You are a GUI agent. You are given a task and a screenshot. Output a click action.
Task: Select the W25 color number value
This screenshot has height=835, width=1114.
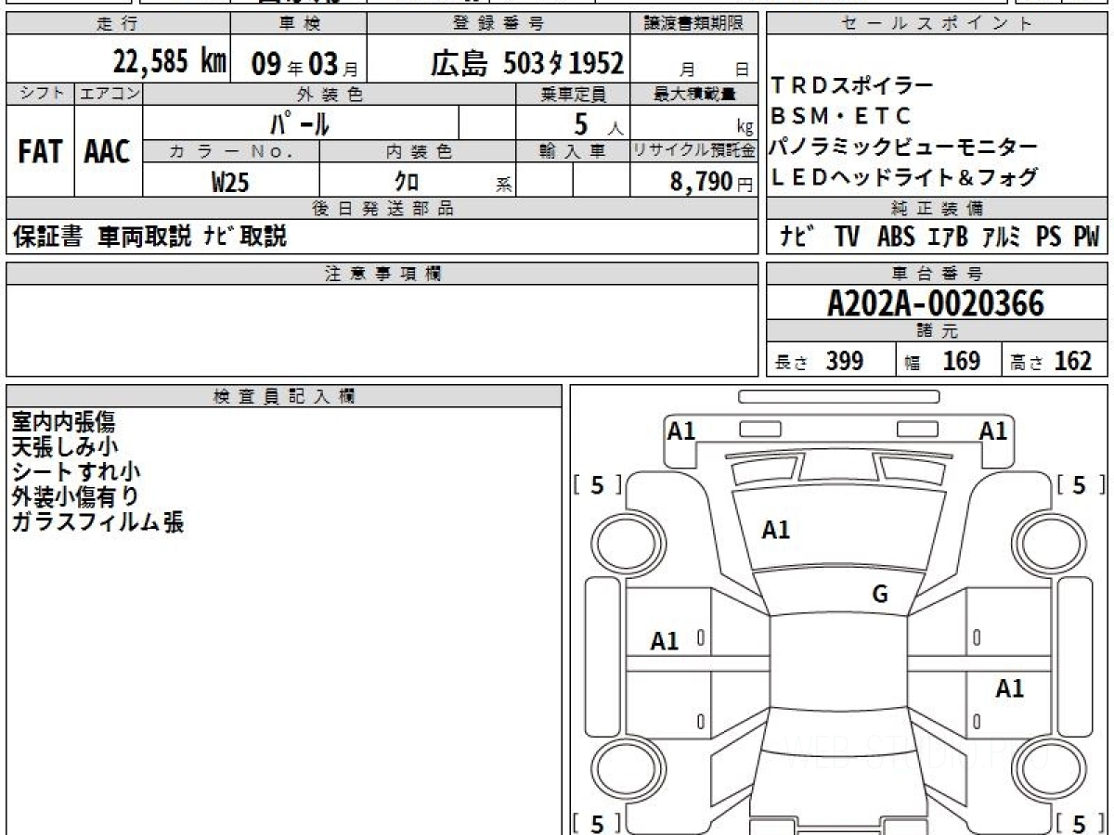click(x=230, y=183)
